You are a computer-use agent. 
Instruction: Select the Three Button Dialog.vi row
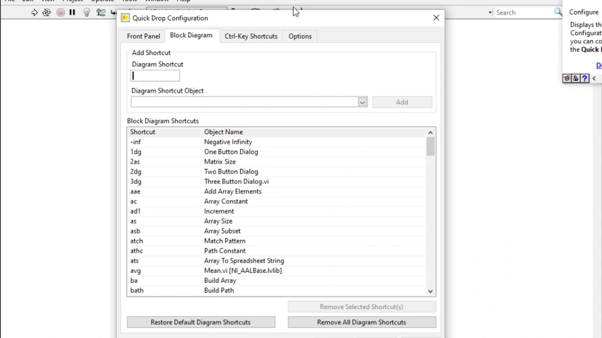tap(277, 181)
